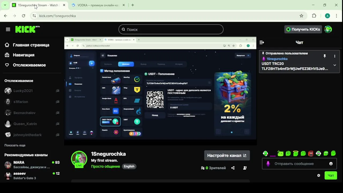343x193 pixels.
Task: Close the VODKA browser tab
Action: 123,5
